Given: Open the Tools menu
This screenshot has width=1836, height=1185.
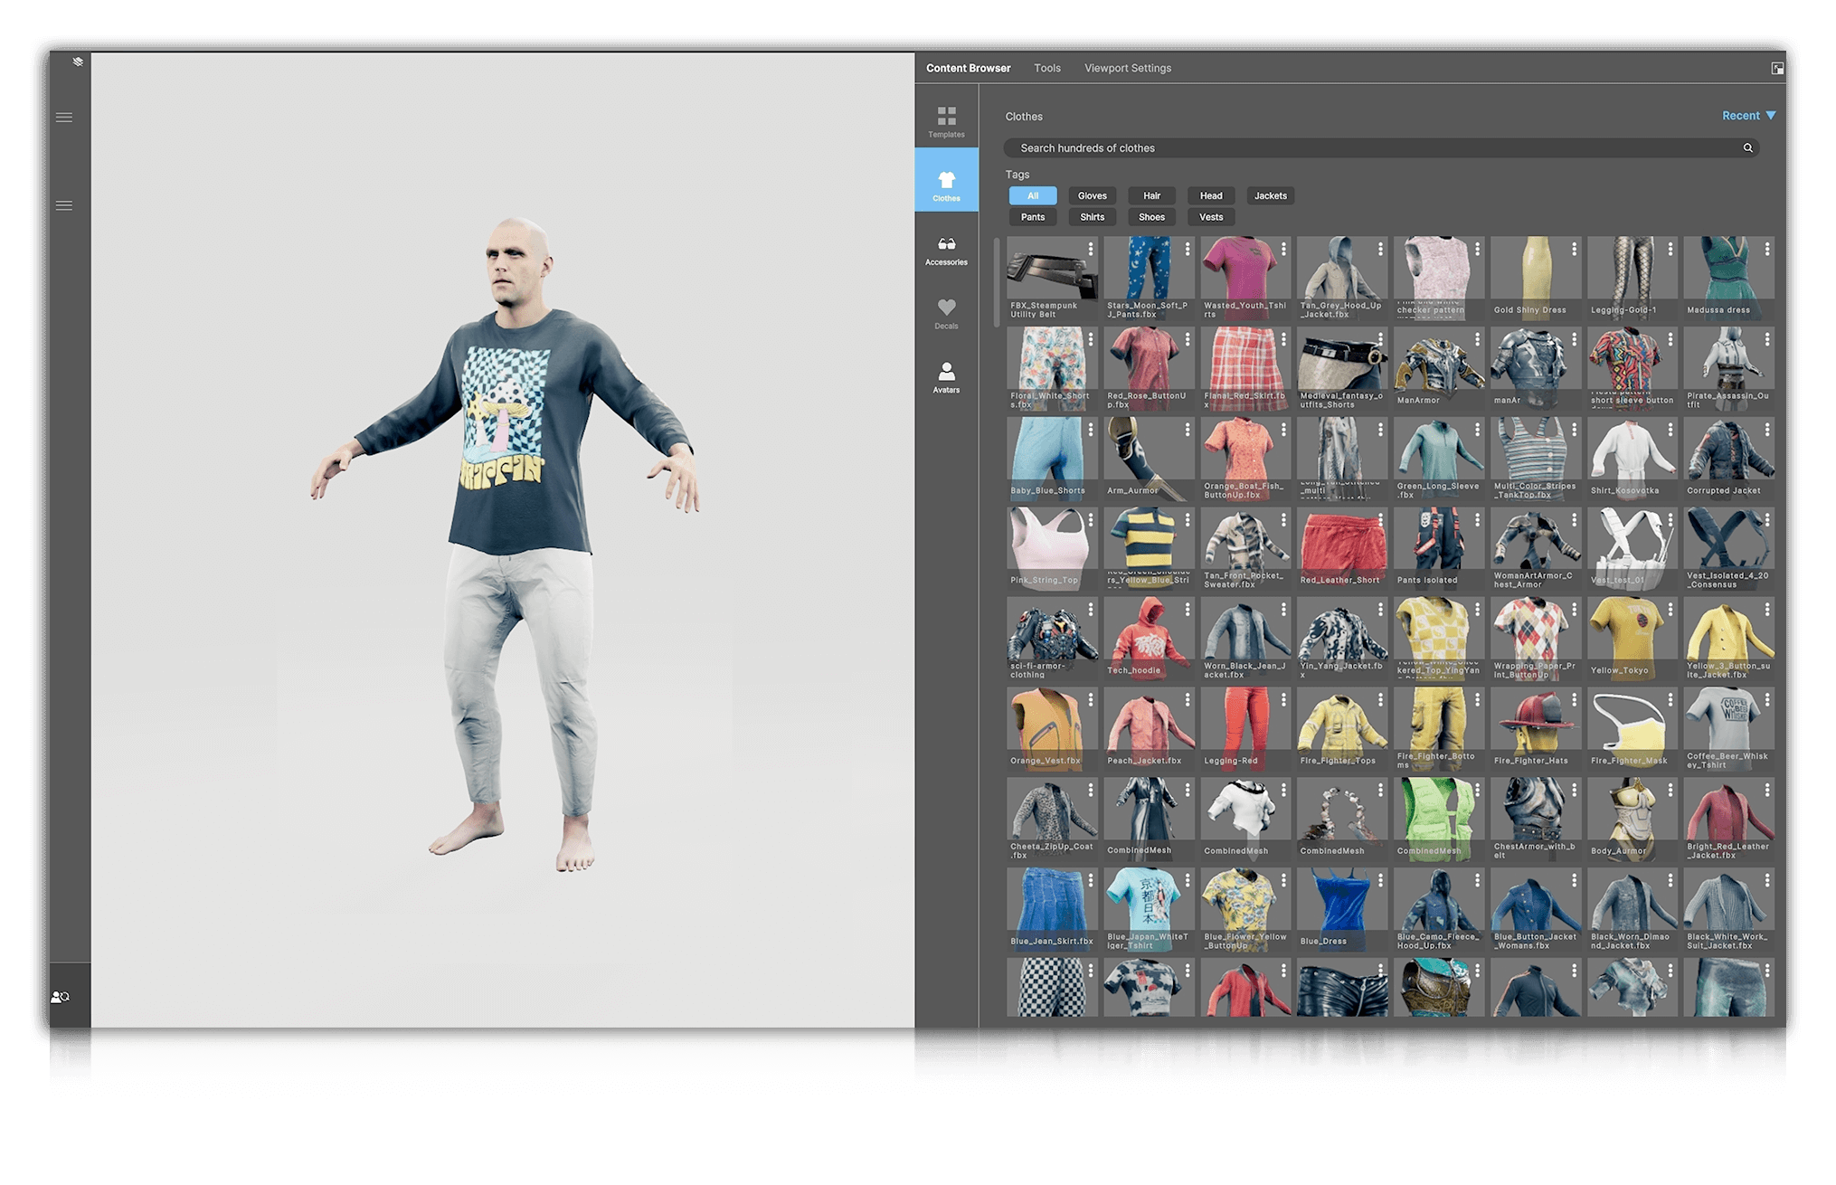Looking at the screenshot, I should point(1047,67).
